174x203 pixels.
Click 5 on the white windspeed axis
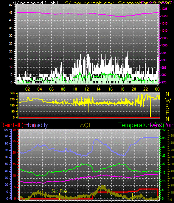(x=11, y=75)
